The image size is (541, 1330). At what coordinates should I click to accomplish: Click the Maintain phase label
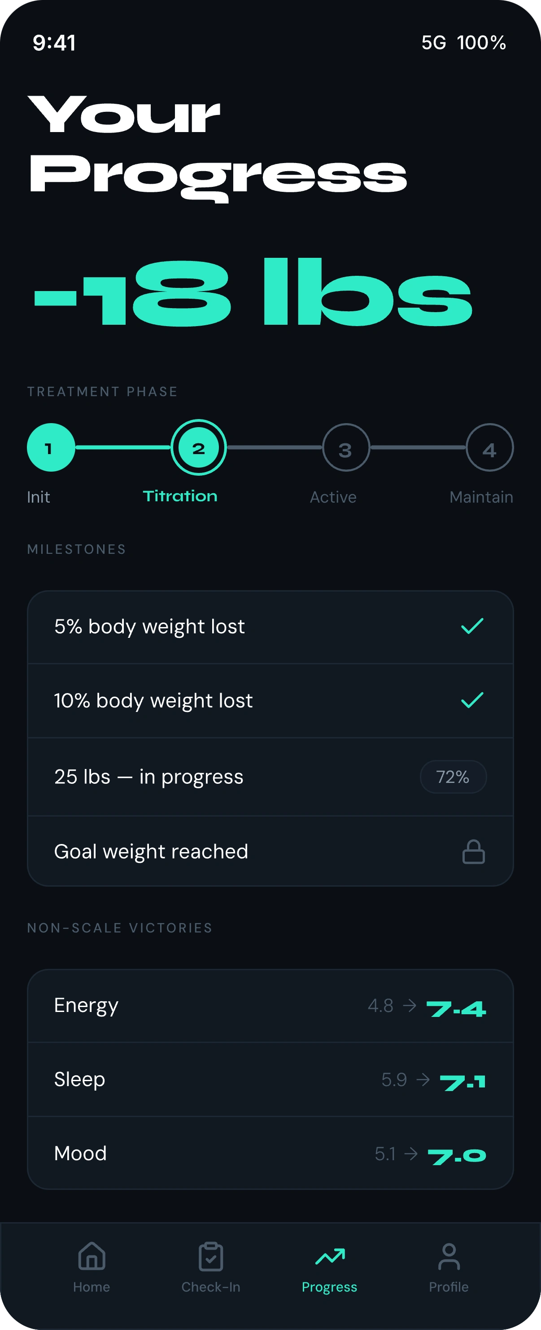(x=480, y=497)
